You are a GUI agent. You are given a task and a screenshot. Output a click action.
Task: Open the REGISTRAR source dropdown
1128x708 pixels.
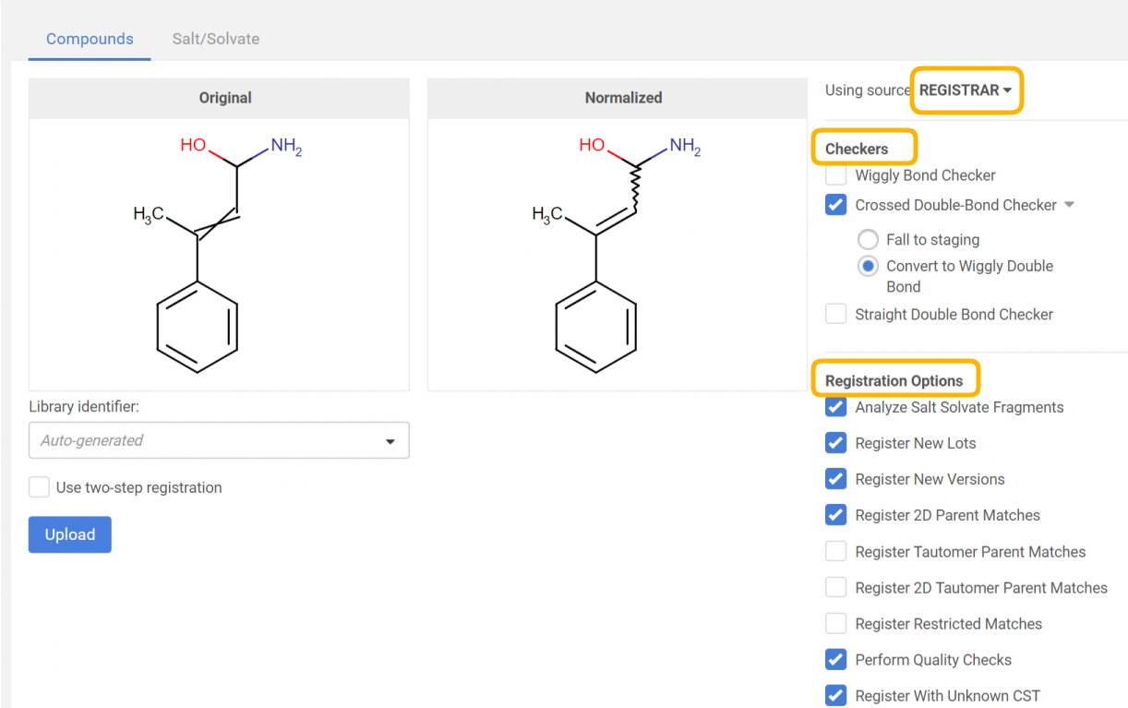[x=966, y=90]
